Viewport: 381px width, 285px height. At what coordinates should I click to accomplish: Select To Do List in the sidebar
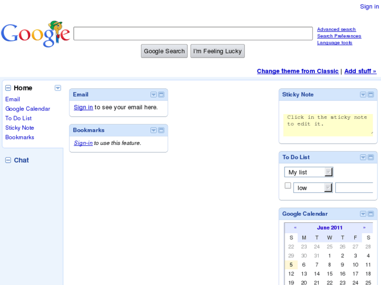pos(18,118)
